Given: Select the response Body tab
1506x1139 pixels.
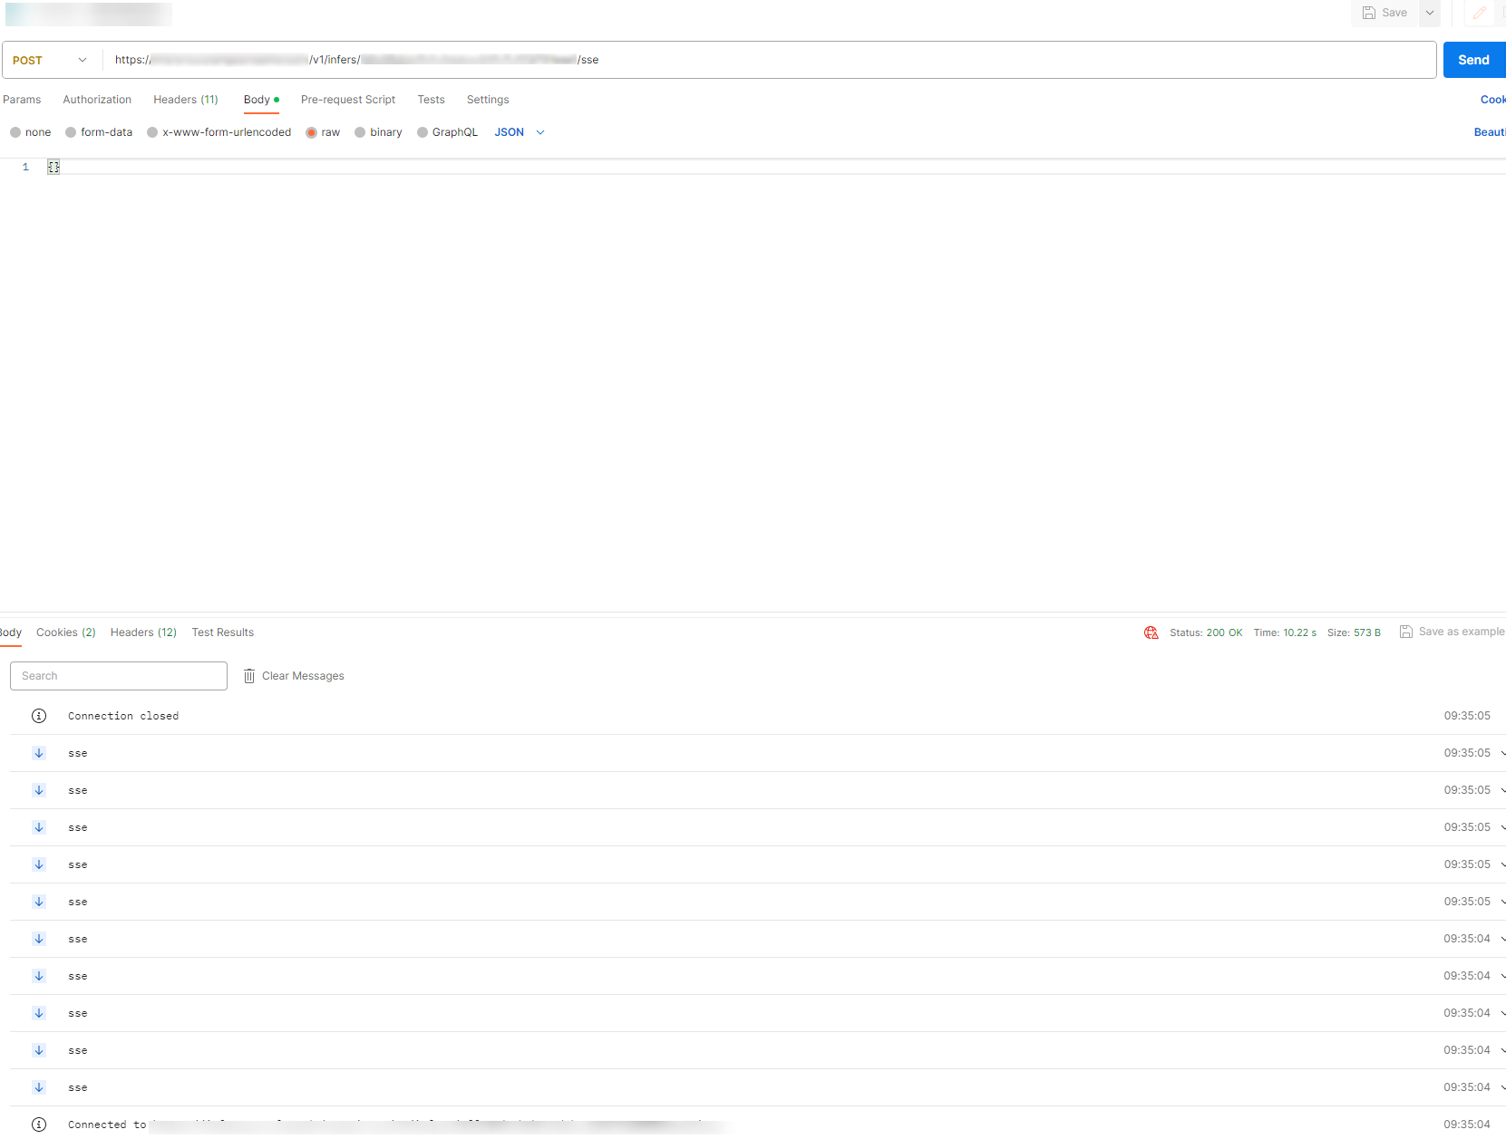Looking at the screenshot, I should [x=11, y=632].
